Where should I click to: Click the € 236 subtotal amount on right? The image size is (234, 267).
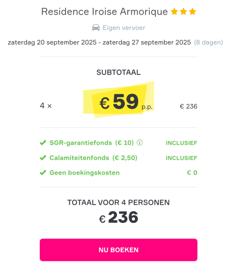[189, 106]
